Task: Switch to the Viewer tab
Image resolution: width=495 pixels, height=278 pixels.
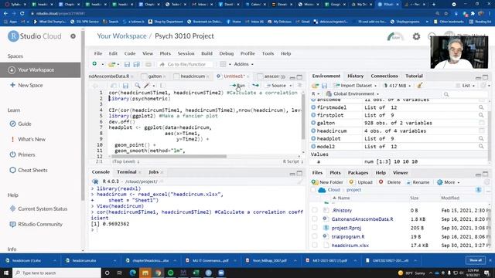Action: (401, 173)
